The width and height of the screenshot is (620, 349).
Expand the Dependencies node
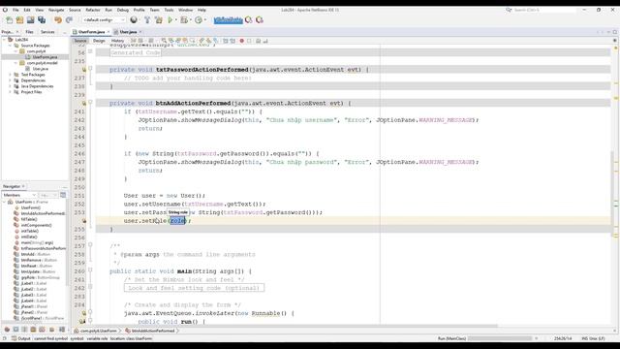coord(11,80)
